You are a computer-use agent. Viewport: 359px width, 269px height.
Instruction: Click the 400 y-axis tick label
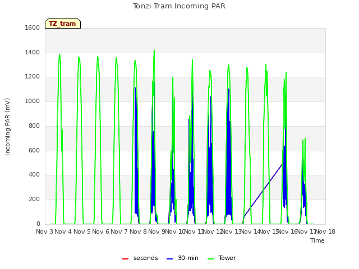pos(34,175)
